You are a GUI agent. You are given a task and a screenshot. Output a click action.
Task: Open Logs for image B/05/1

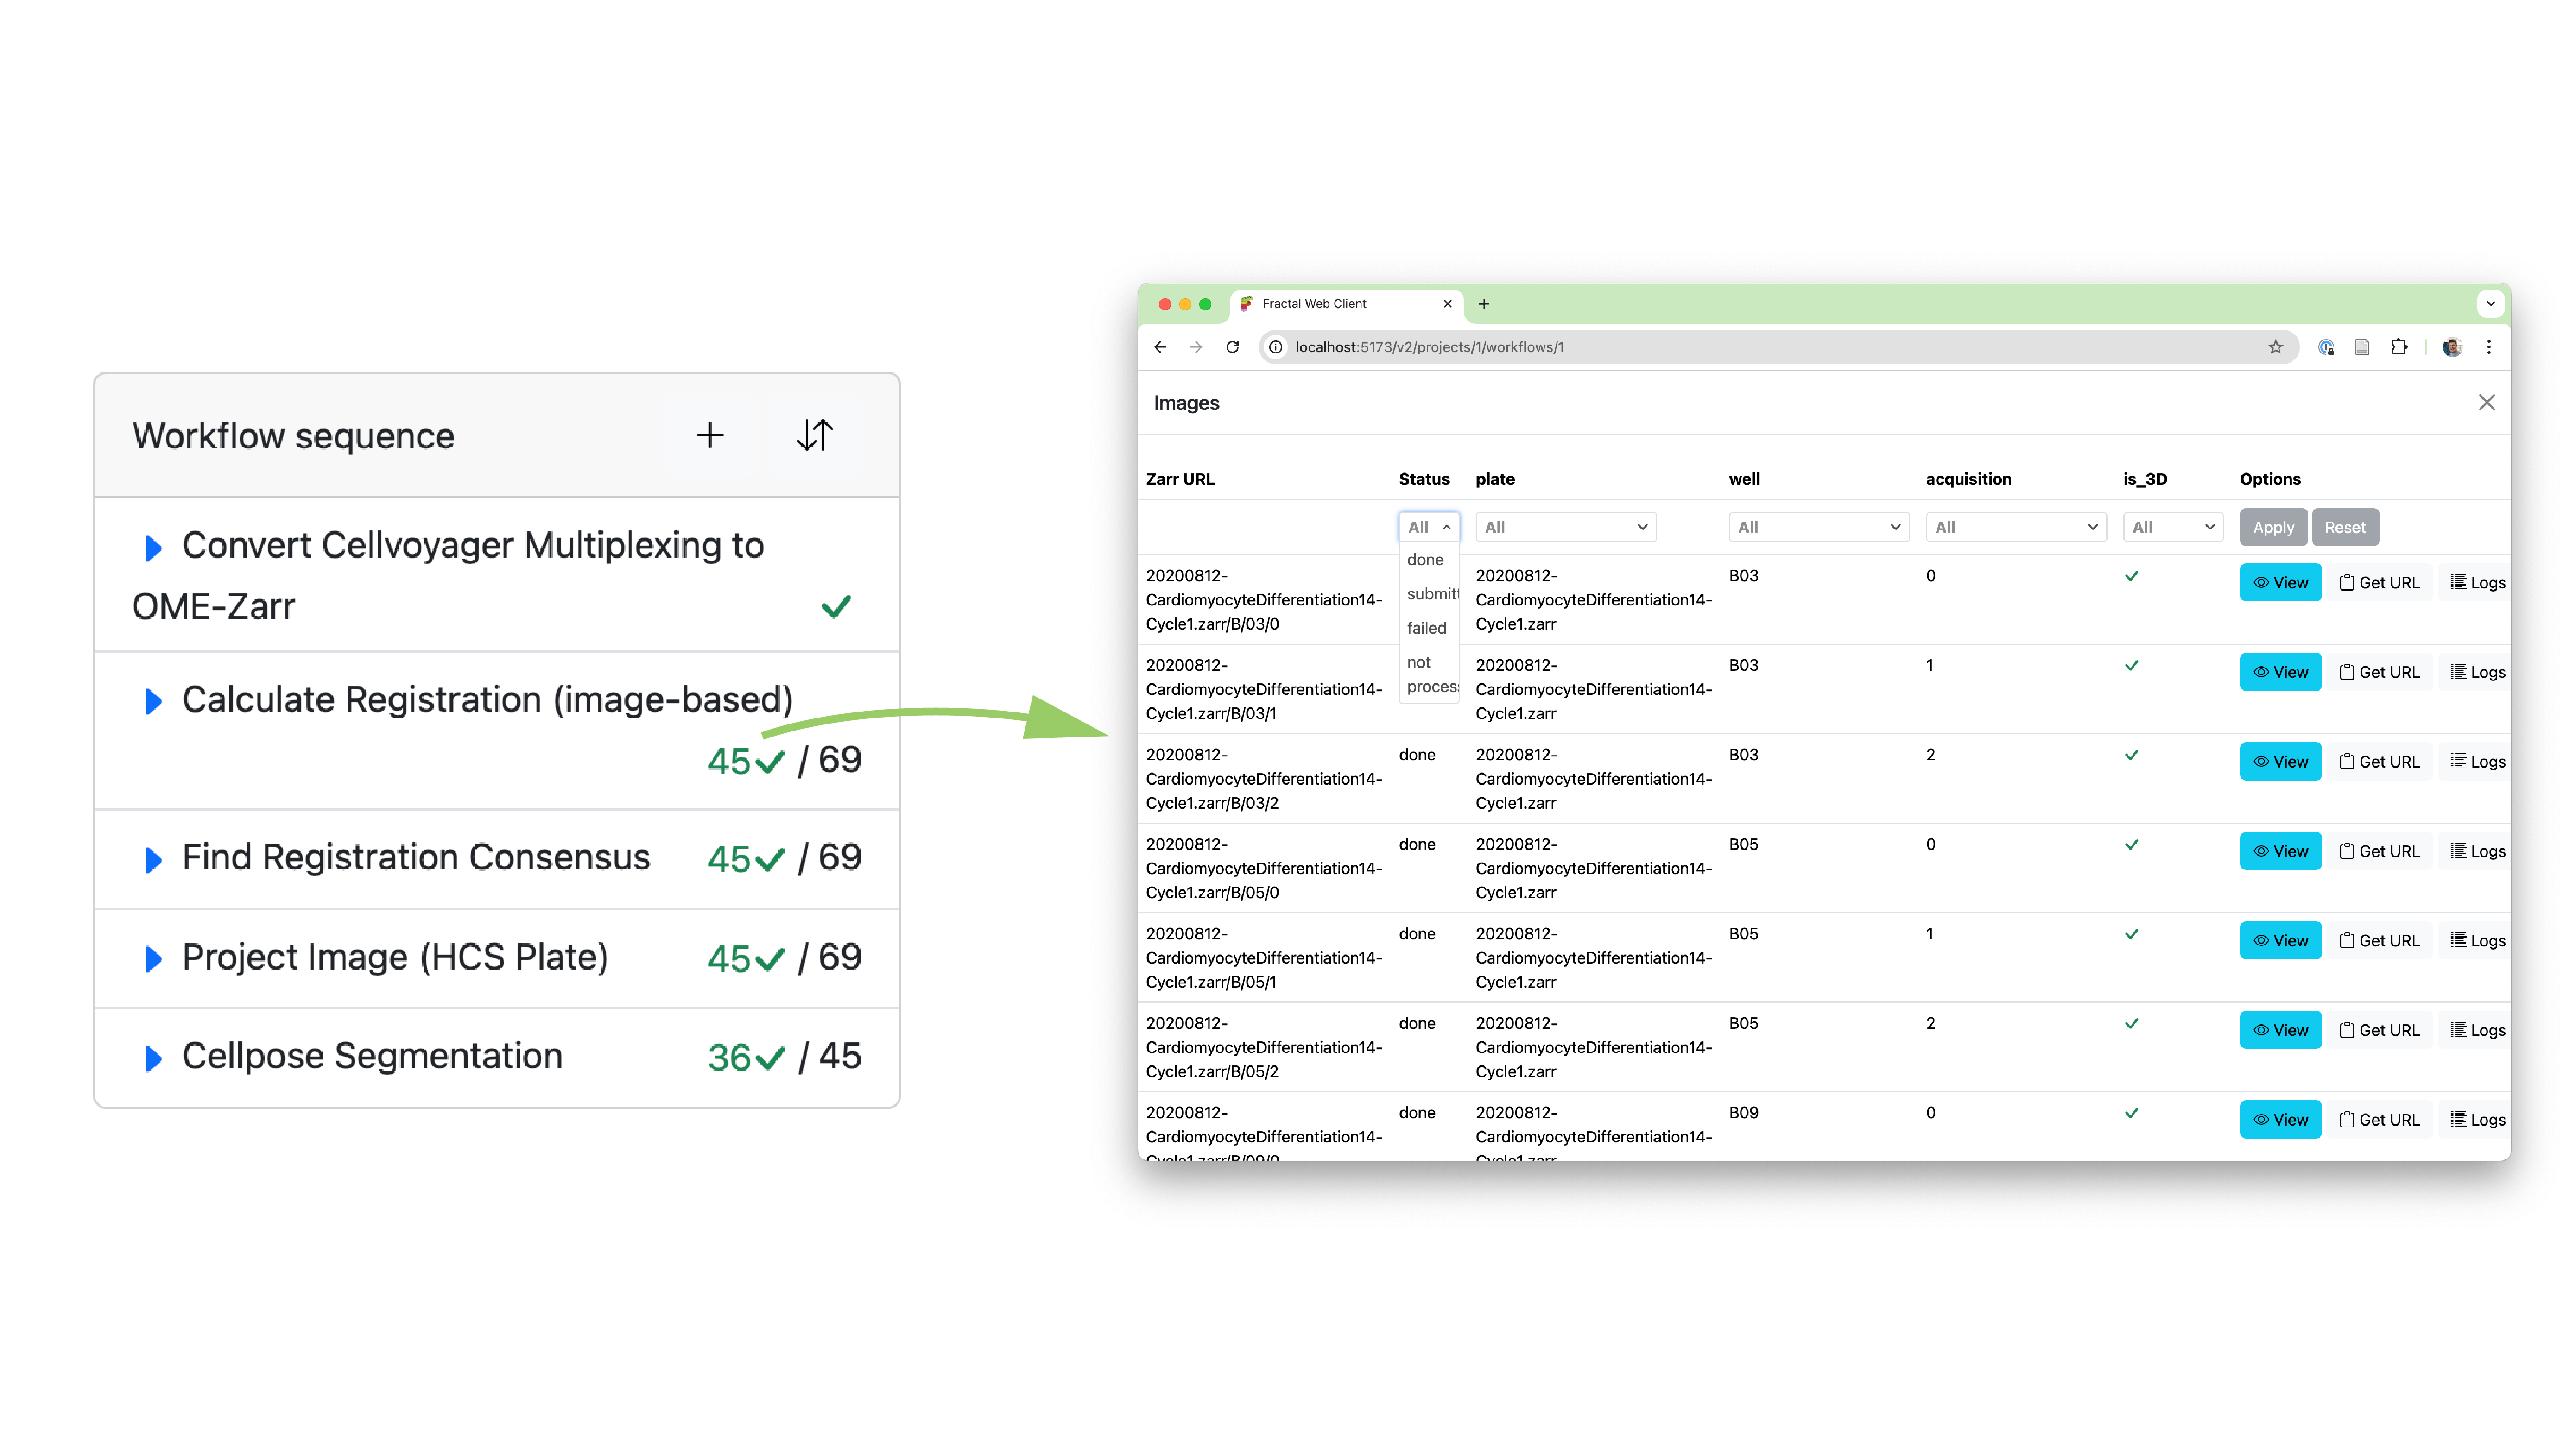(2475, 940)
